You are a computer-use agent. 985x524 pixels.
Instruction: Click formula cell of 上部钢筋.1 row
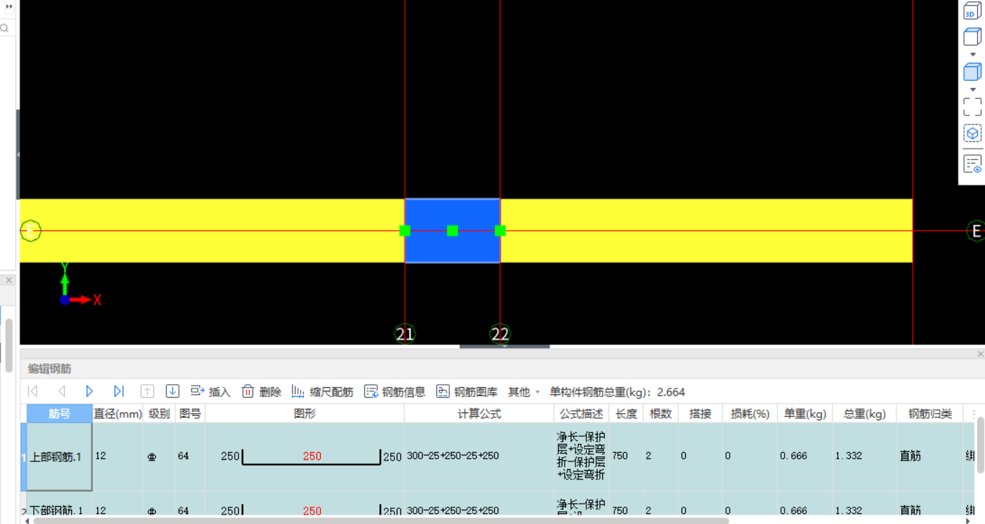click(x=480, y=456)
